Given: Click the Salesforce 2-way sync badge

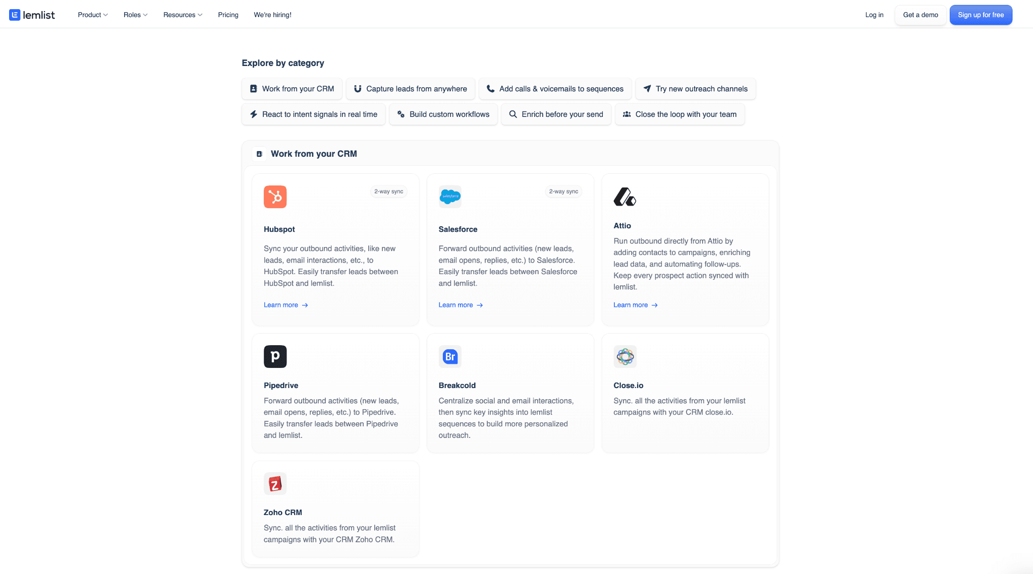Looking at the screenshot, I should pos(563,192).
